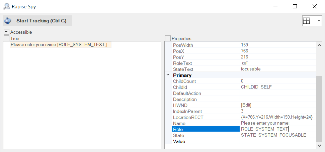
Task: Collapse the Primary property group
Action: pos(168,75)
